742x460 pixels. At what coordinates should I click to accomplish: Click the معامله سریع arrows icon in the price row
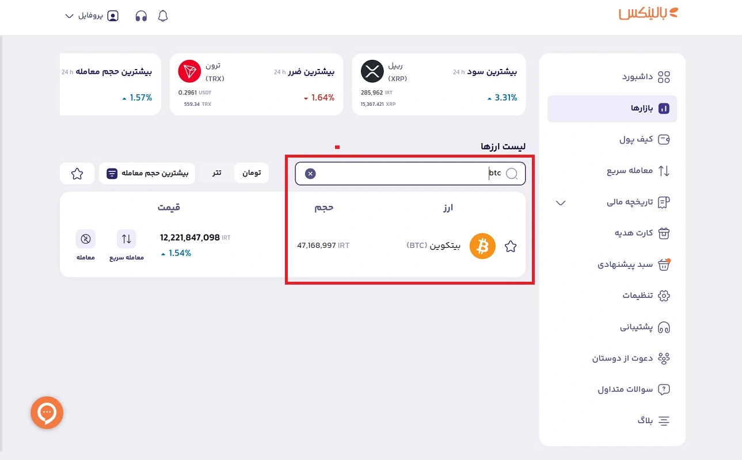point(126,238)
